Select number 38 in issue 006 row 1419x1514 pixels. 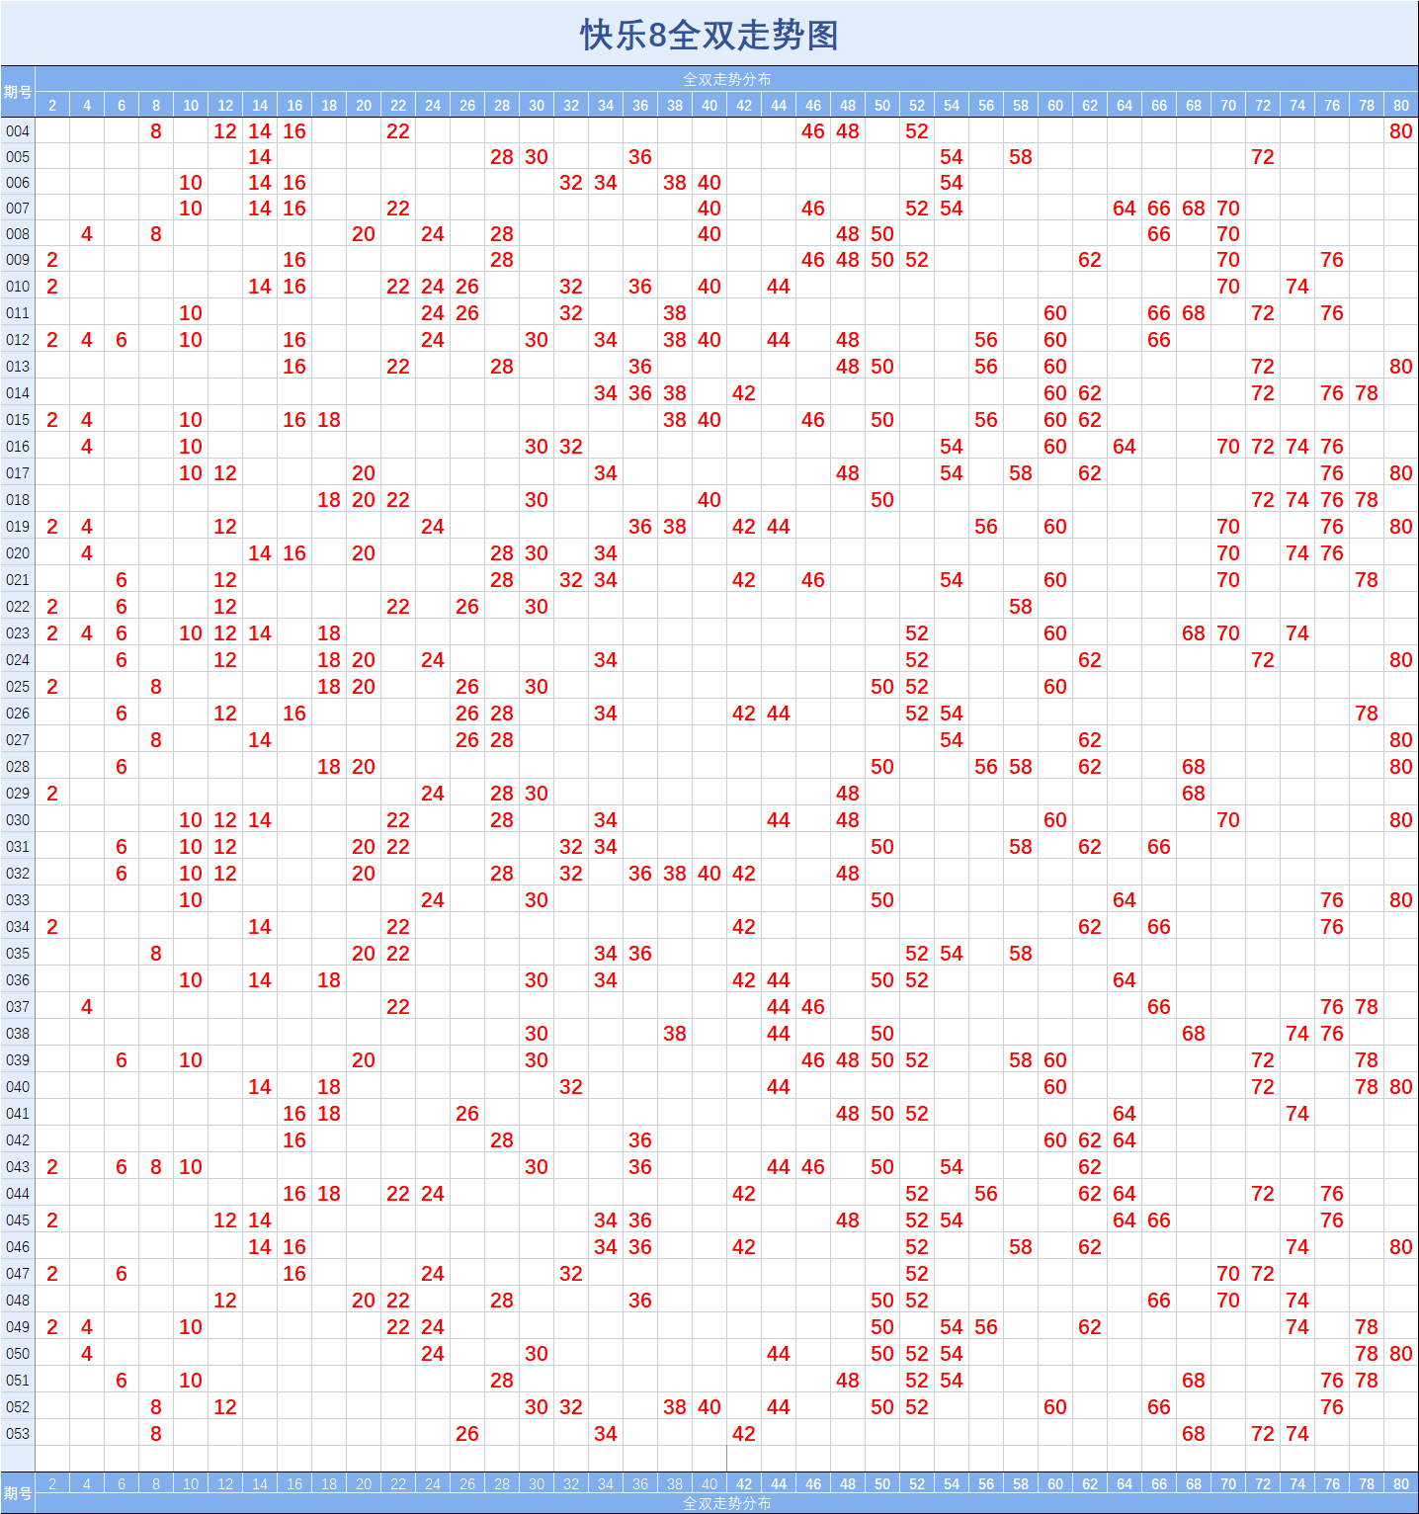point(675,182)
